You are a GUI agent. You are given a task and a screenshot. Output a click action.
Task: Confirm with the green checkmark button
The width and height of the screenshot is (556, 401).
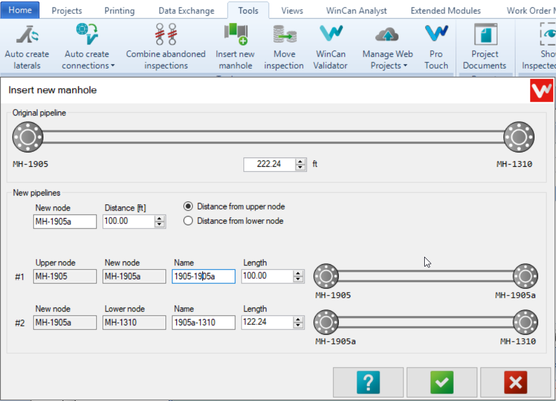click(x=442, y=382)
